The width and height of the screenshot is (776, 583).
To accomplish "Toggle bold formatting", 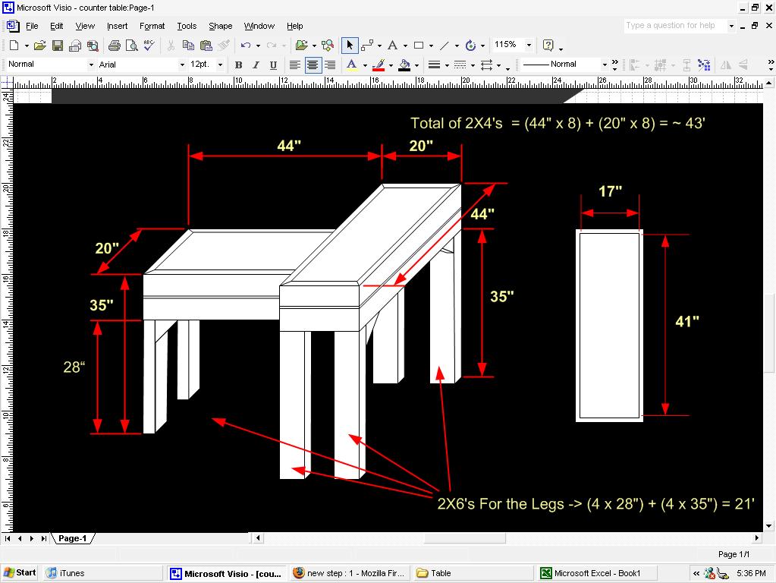I will coord(238,64).
